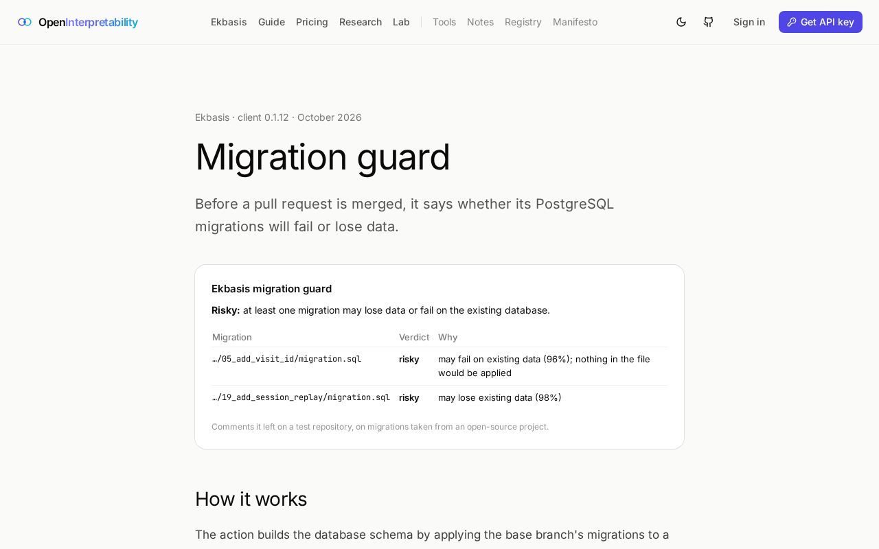Click the risky verdict for 19_add_session_replay

point(409,397)
